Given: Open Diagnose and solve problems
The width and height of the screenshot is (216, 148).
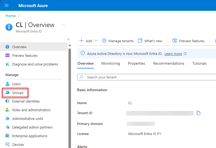Looking at the screenshot, I should 35,64.
